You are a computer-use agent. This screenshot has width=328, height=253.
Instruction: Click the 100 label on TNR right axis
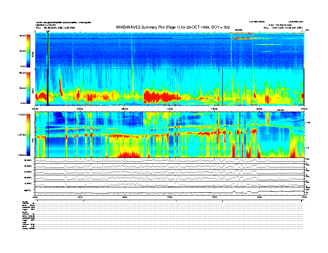point(309,122)
